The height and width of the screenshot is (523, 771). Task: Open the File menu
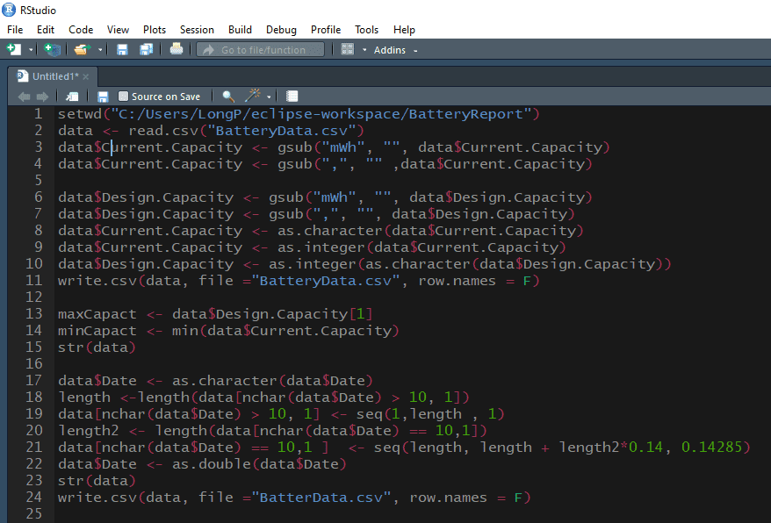[x=15, y=30]
